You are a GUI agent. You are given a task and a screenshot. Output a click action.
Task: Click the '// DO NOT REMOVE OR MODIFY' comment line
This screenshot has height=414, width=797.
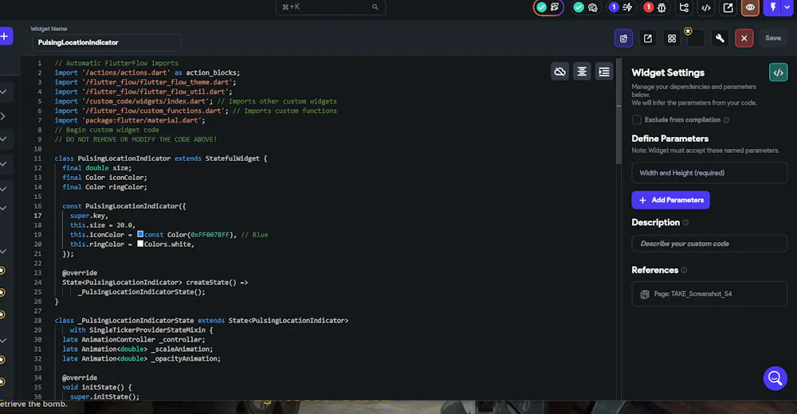point(135,139)
